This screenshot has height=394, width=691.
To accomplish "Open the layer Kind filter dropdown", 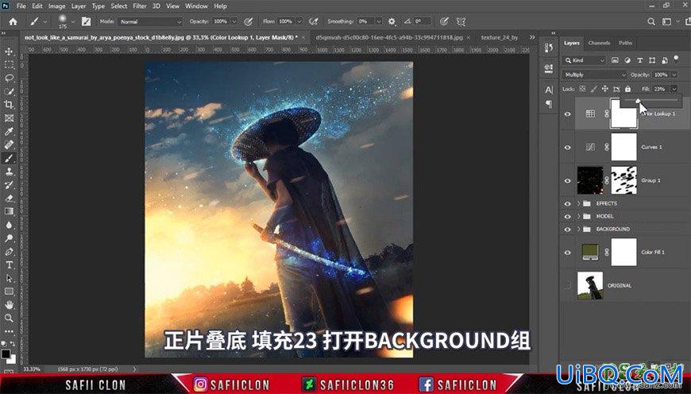I will 585,60.
